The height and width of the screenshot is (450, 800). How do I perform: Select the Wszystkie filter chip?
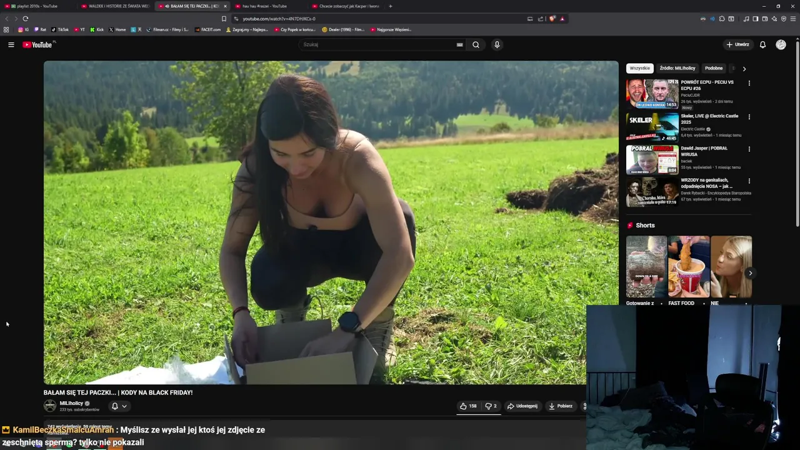tap(639, 68)
